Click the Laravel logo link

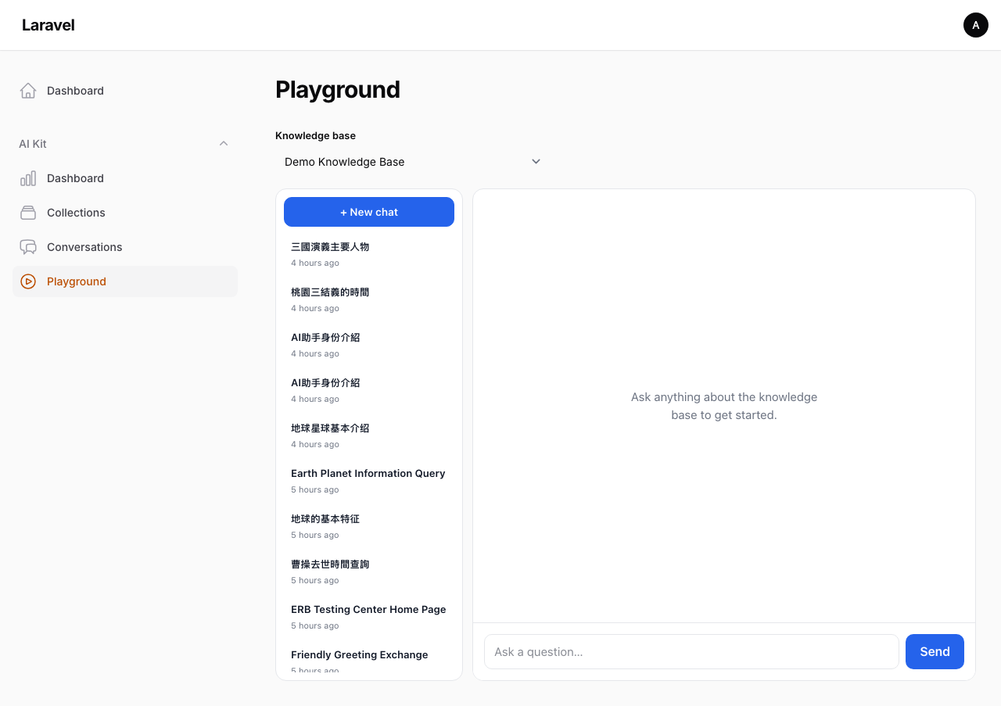(x=48, y=25)
